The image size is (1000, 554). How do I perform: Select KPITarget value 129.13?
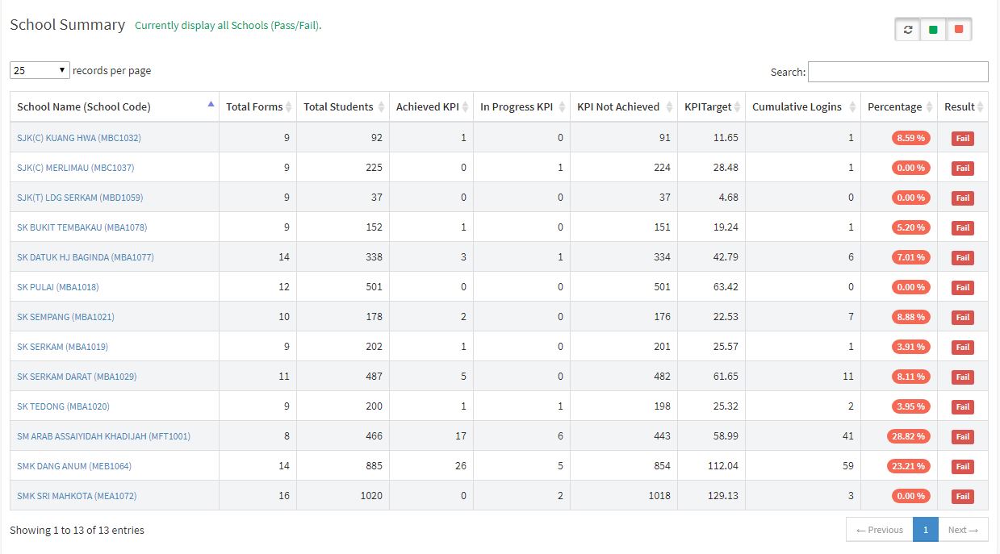pyautogui.click(x=723, y=496)
